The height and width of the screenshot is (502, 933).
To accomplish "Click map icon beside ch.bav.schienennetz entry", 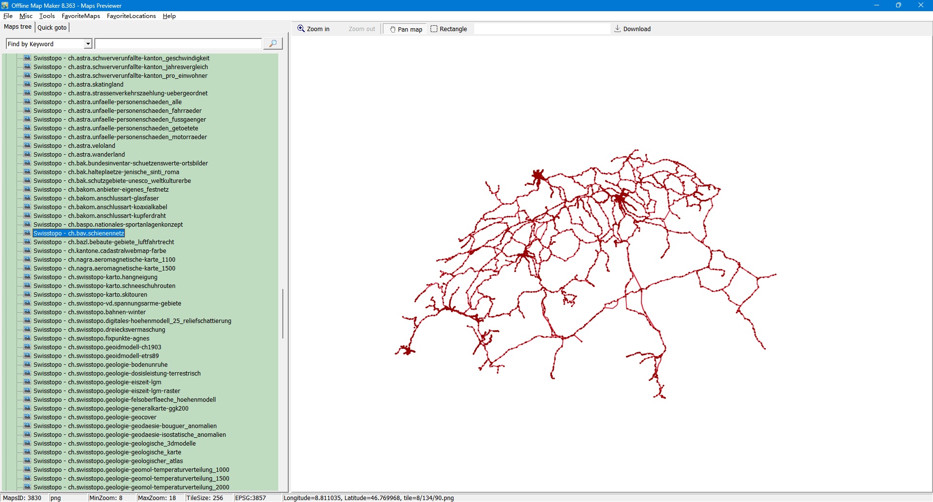I will 28,233.
